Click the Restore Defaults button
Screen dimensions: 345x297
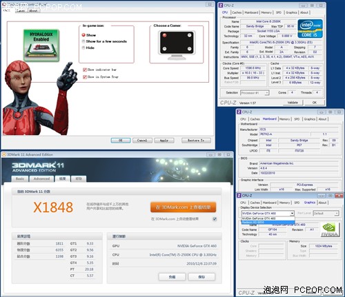point(196,141)
